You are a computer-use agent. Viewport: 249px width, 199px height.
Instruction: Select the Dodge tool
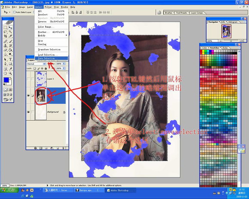(x=10, y=54)
